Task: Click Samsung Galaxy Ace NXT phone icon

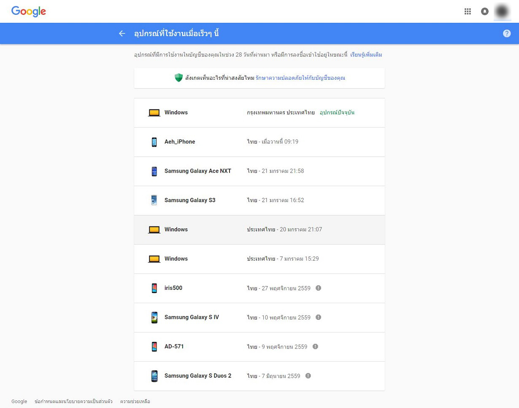Action: click(x=154, y=171)
